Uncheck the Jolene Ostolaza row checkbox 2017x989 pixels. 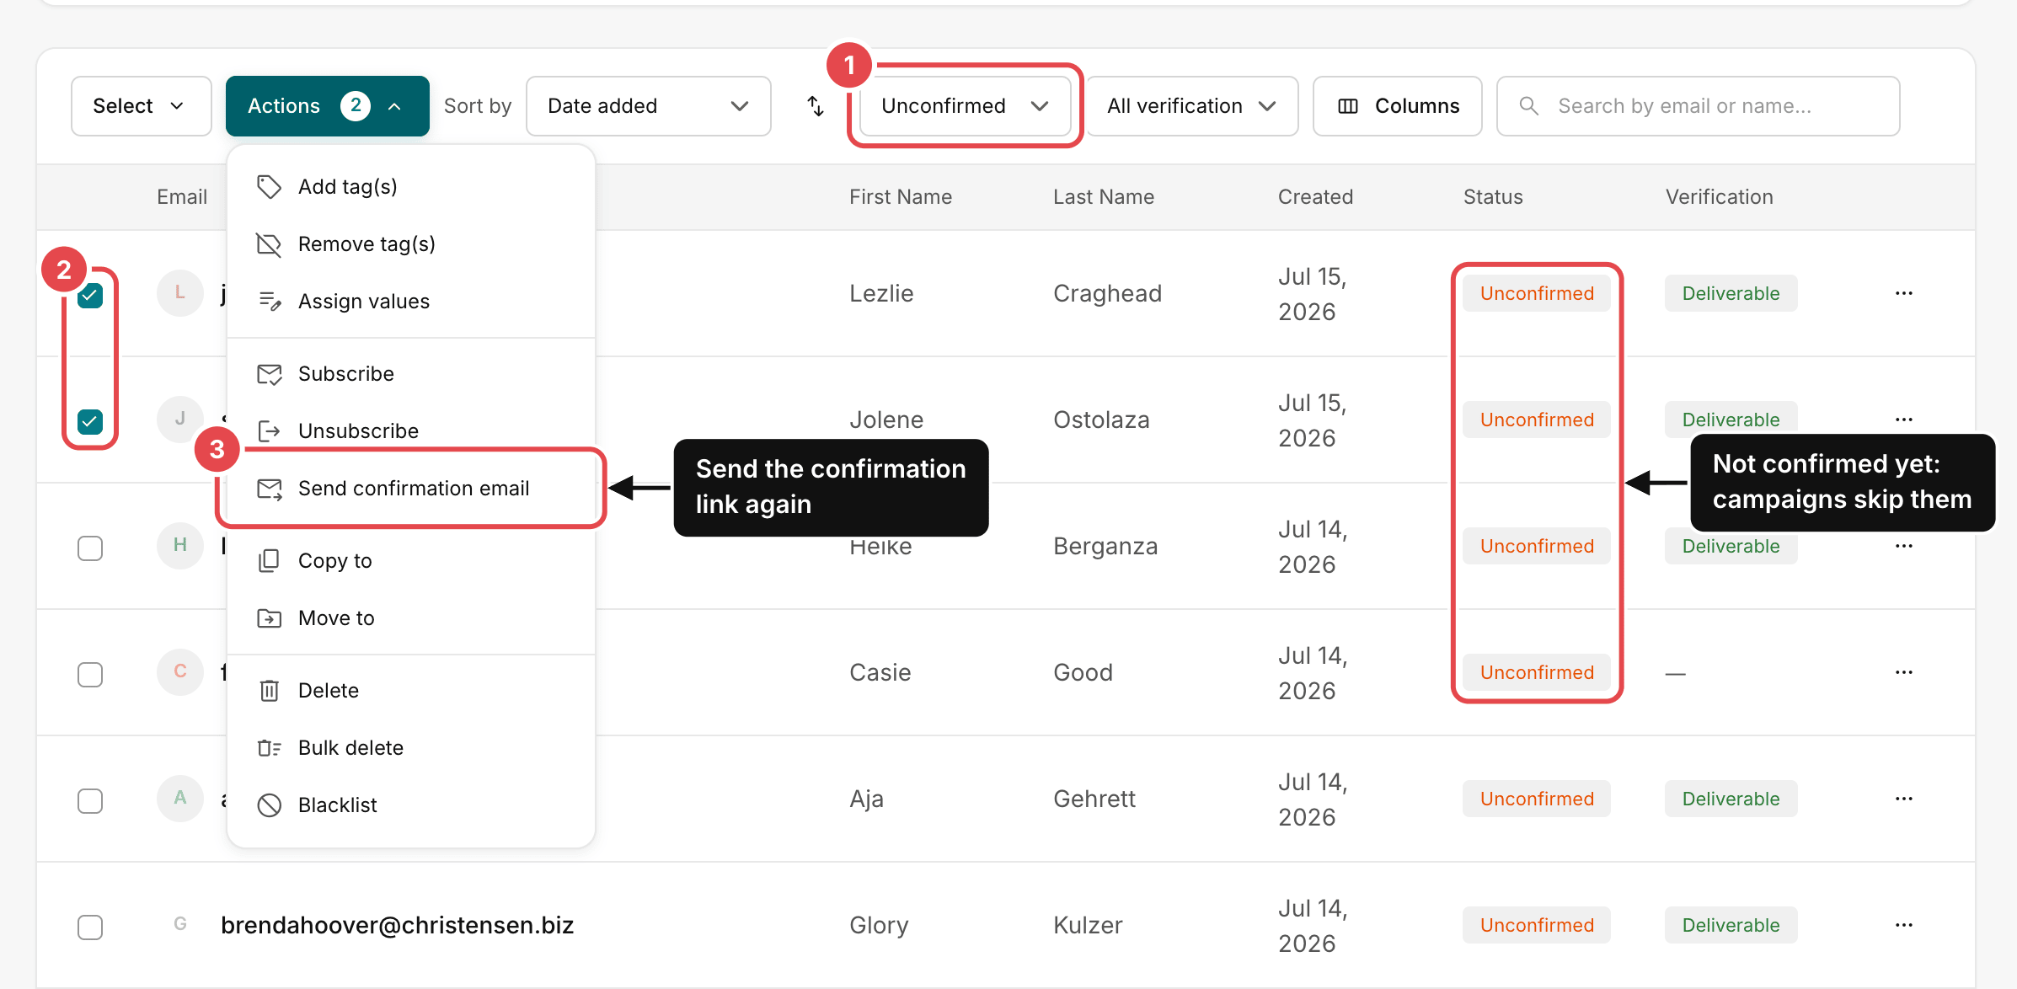pyautogui.click(x=90, y=421)
